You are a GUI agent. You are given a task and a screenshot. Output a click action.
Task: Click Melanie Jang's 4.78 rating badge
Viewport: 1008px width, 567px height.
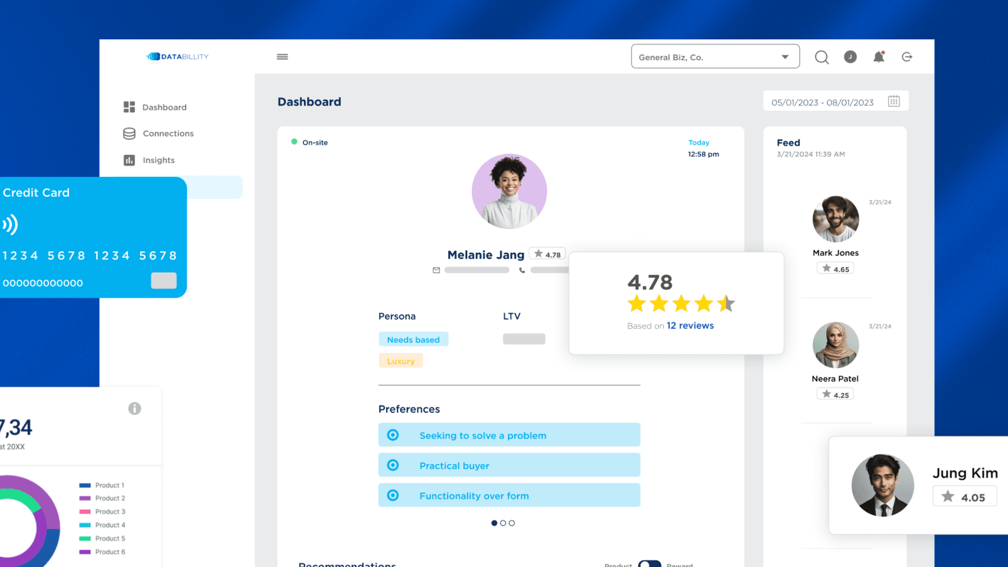point(547,254)
